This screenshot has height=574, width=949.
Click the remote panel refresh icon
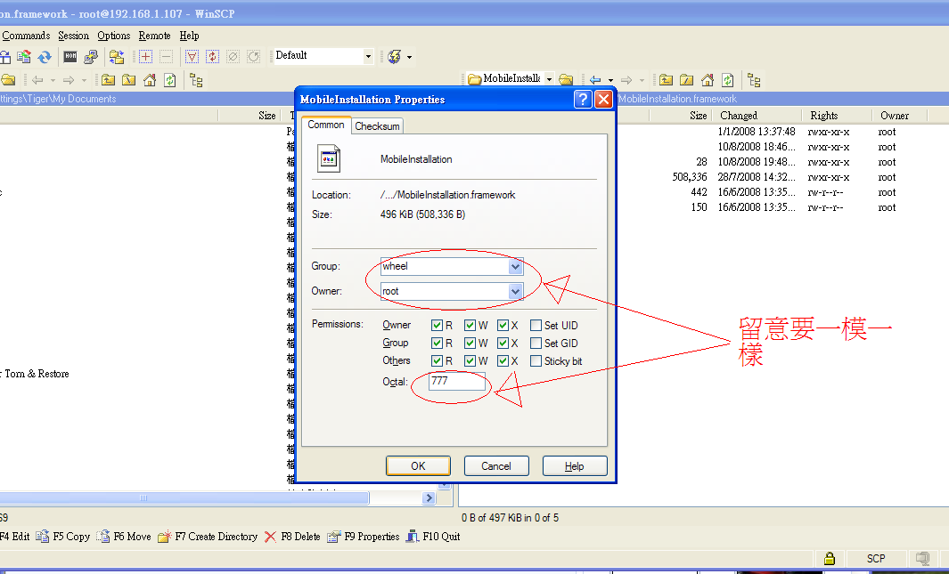pos(727,80)
